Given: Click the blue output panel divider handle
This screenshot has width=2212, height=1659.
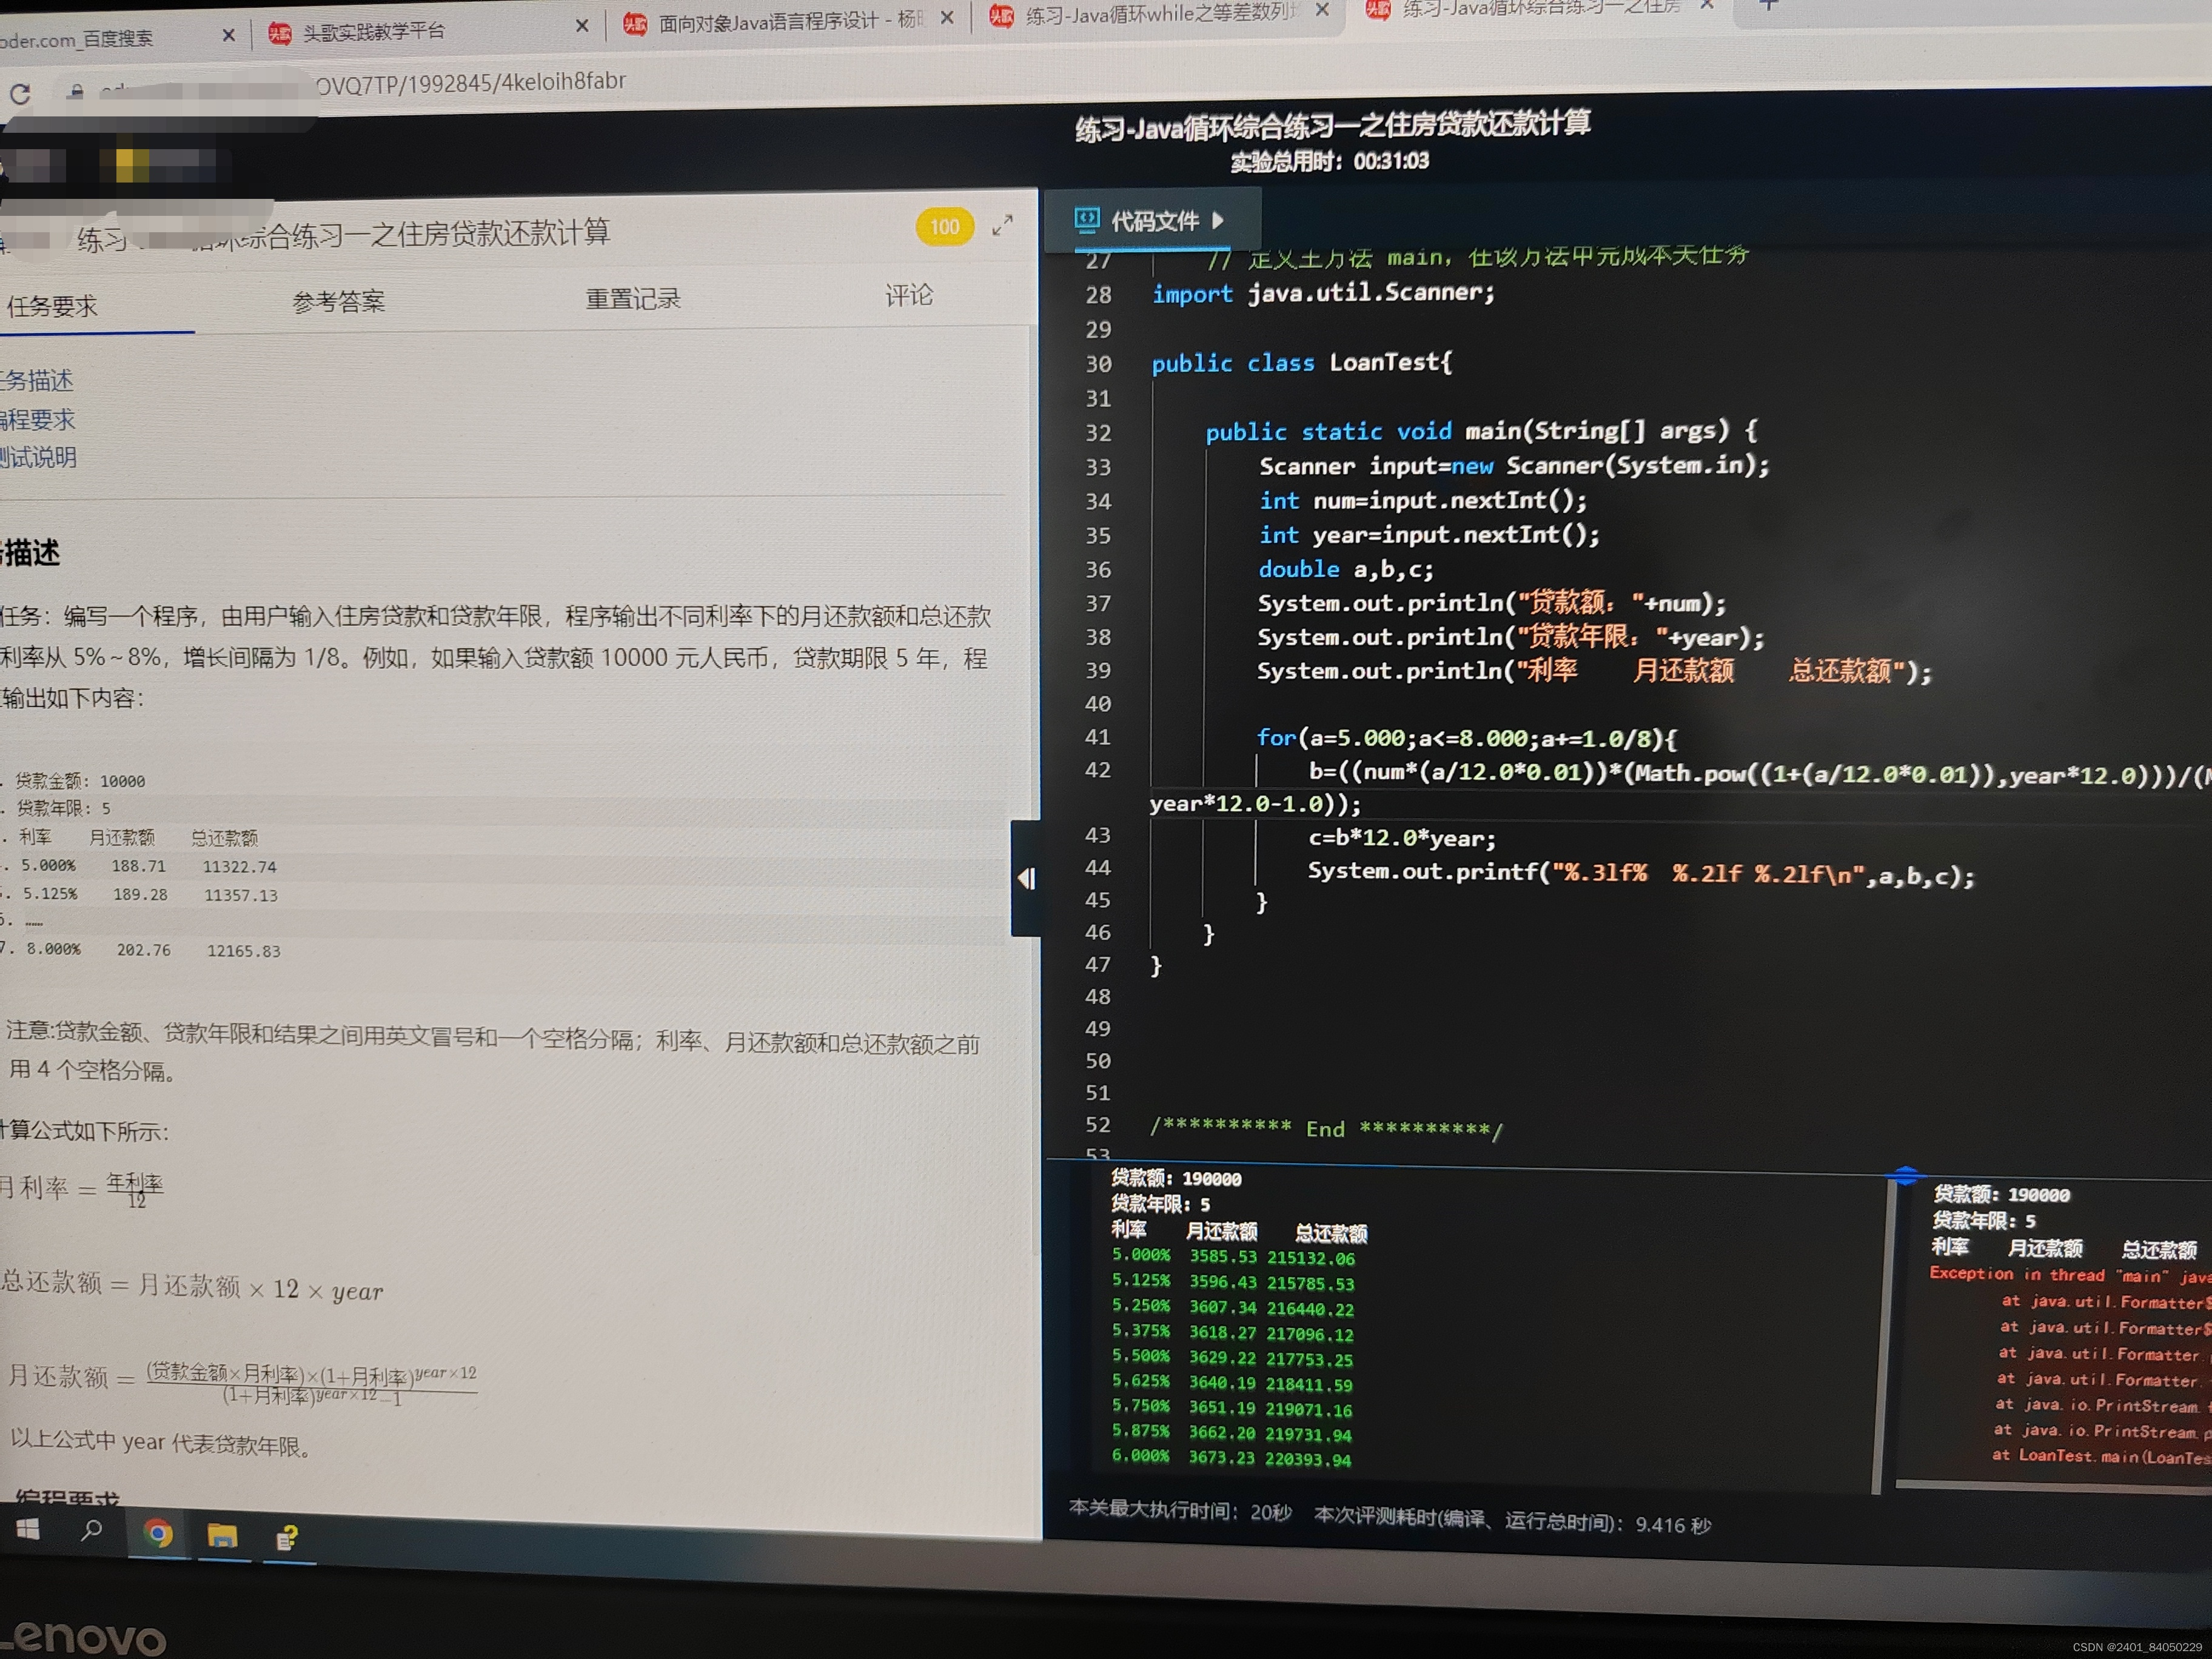Looking at the screenshot, I should click(x=1906, y=1175).
